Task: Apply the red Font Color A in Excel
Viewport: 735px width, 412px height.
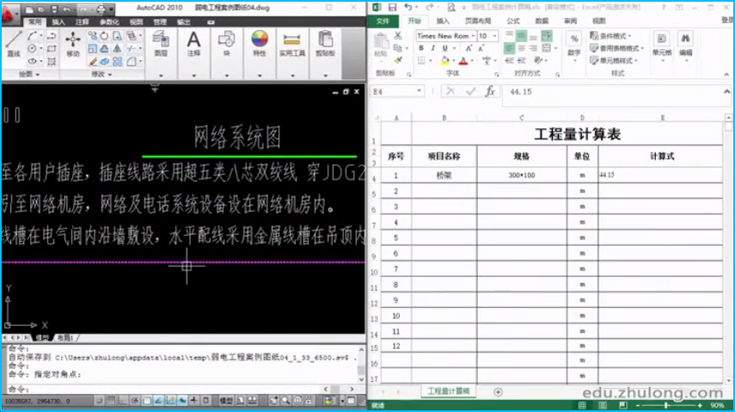Action: 463,60
